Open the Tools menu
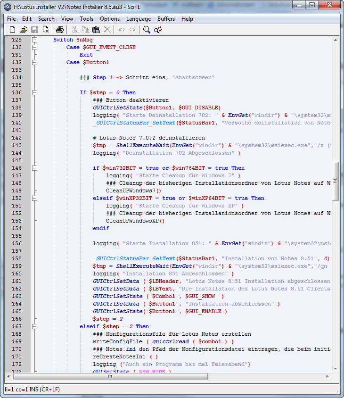The height and width of the screenshot is (398, 344). [x=86, y=19]
